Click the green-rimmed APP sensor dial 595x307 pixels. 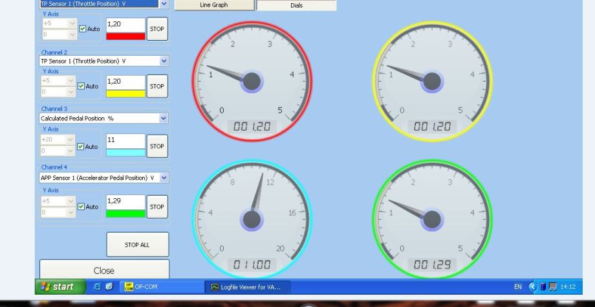pyautogui.click(x=432, y=219)
